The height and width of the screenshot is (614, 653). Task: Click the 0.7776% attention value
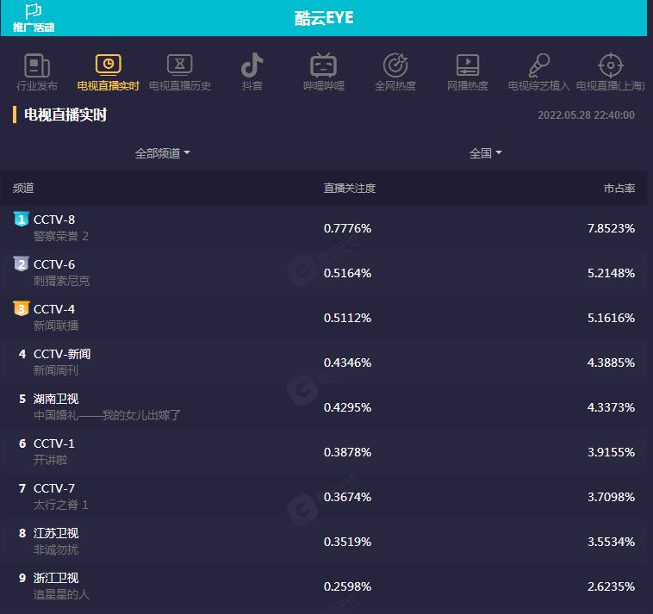click(347, 228)
